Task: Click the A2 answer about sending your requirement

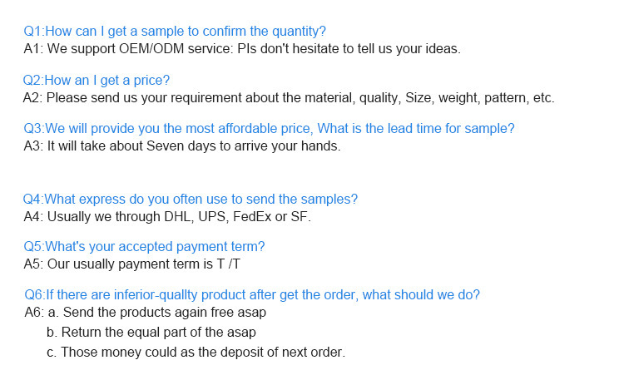Action: coord(289,97)
